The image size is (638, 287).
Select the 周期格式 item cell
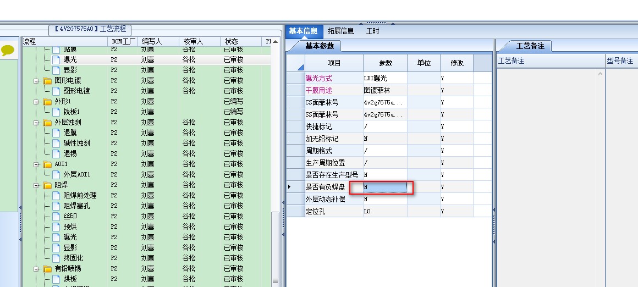334,151
